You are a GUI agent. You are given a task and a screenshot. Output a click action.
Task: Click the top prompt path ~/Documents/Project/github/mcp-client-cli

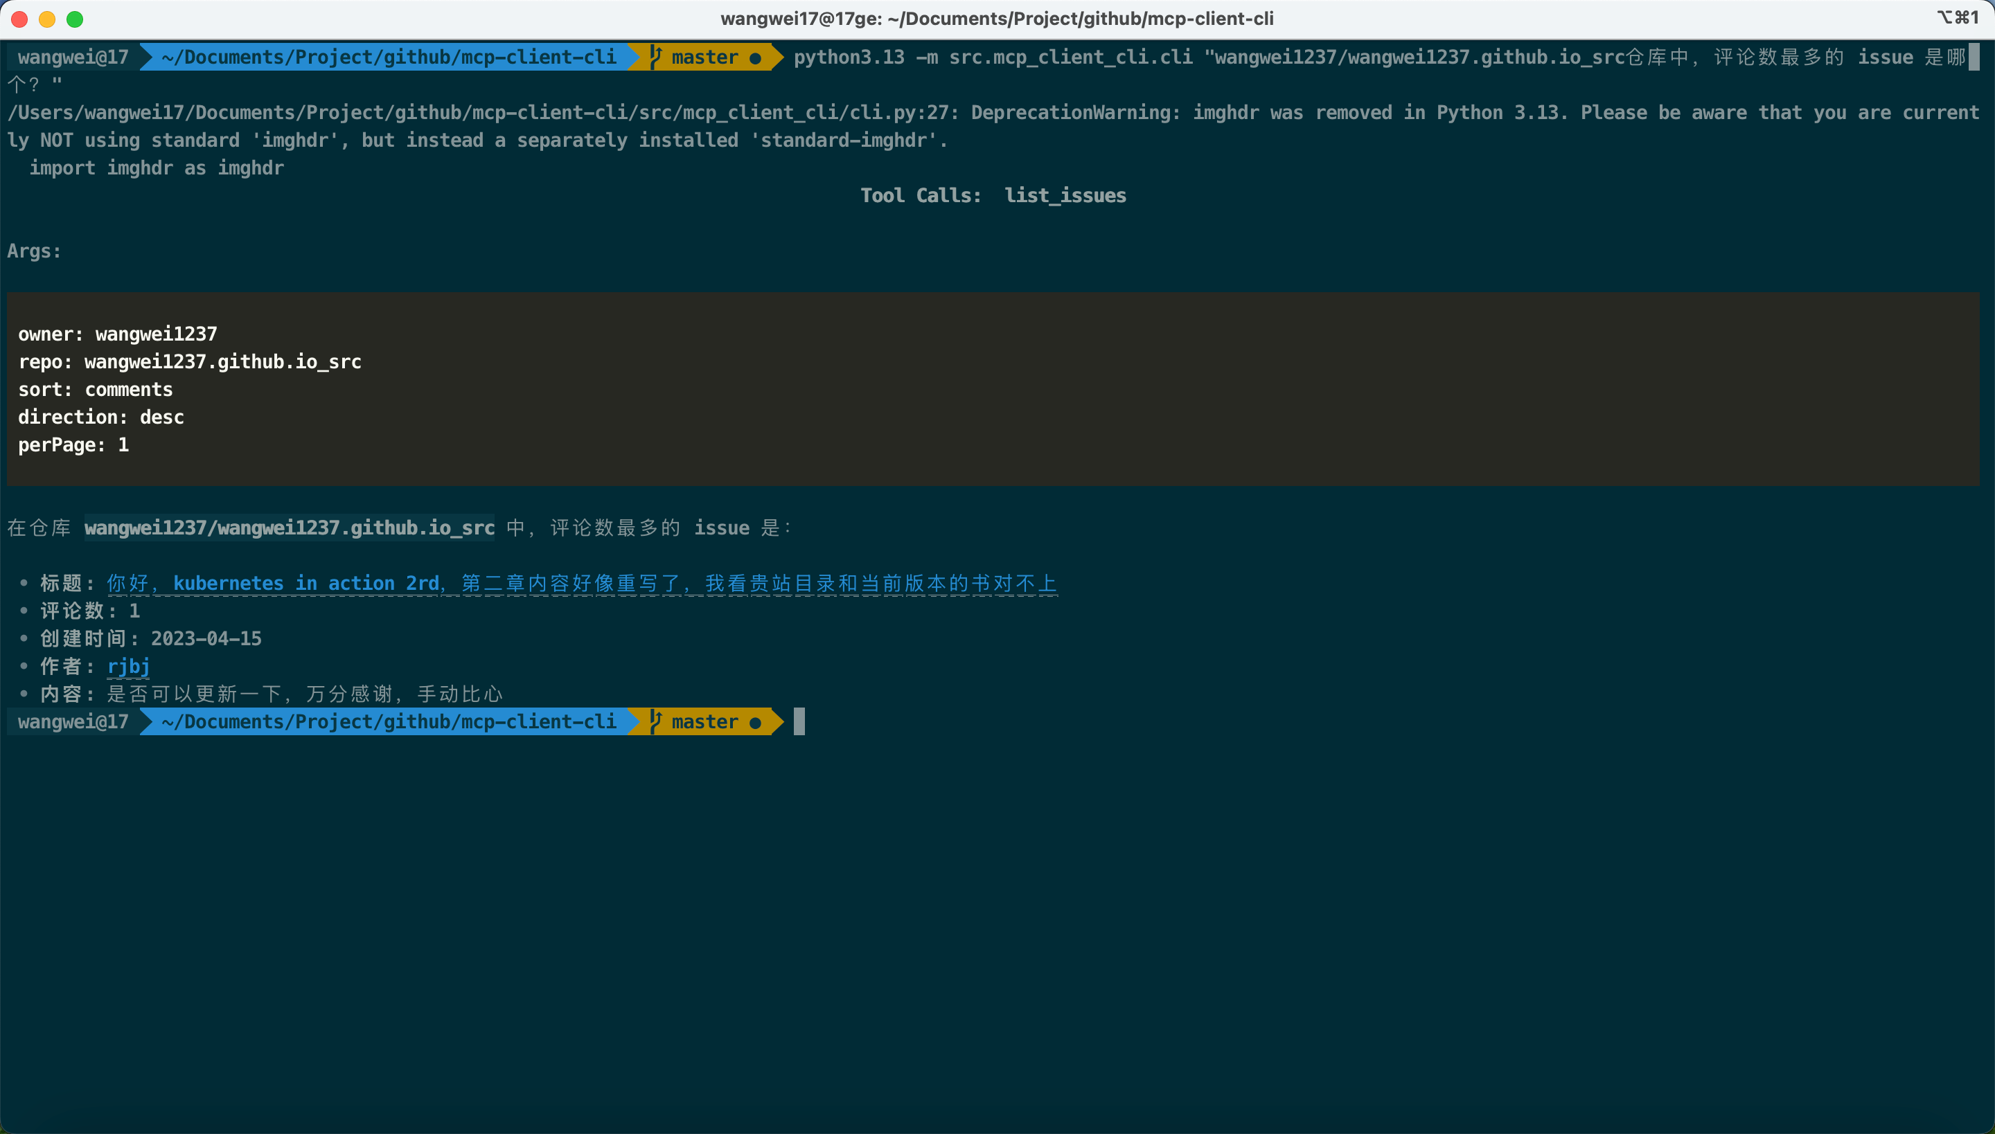pyautogui.click(x=389, y=57)
